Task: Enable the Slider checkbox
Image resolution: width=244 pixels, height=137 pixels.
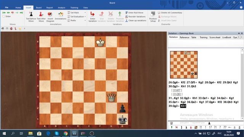Action: [4, 16]
